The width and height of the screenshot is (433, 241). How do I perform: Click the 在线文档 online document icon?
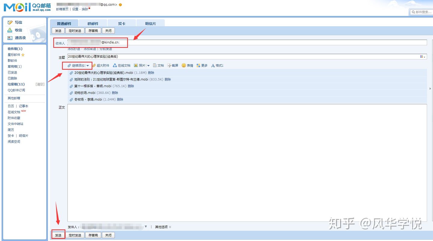[115, 66]
